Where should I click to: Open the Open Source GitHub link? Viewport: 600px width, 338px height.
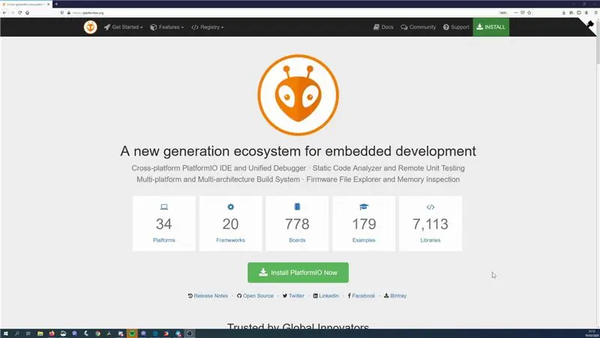[255, 296]
